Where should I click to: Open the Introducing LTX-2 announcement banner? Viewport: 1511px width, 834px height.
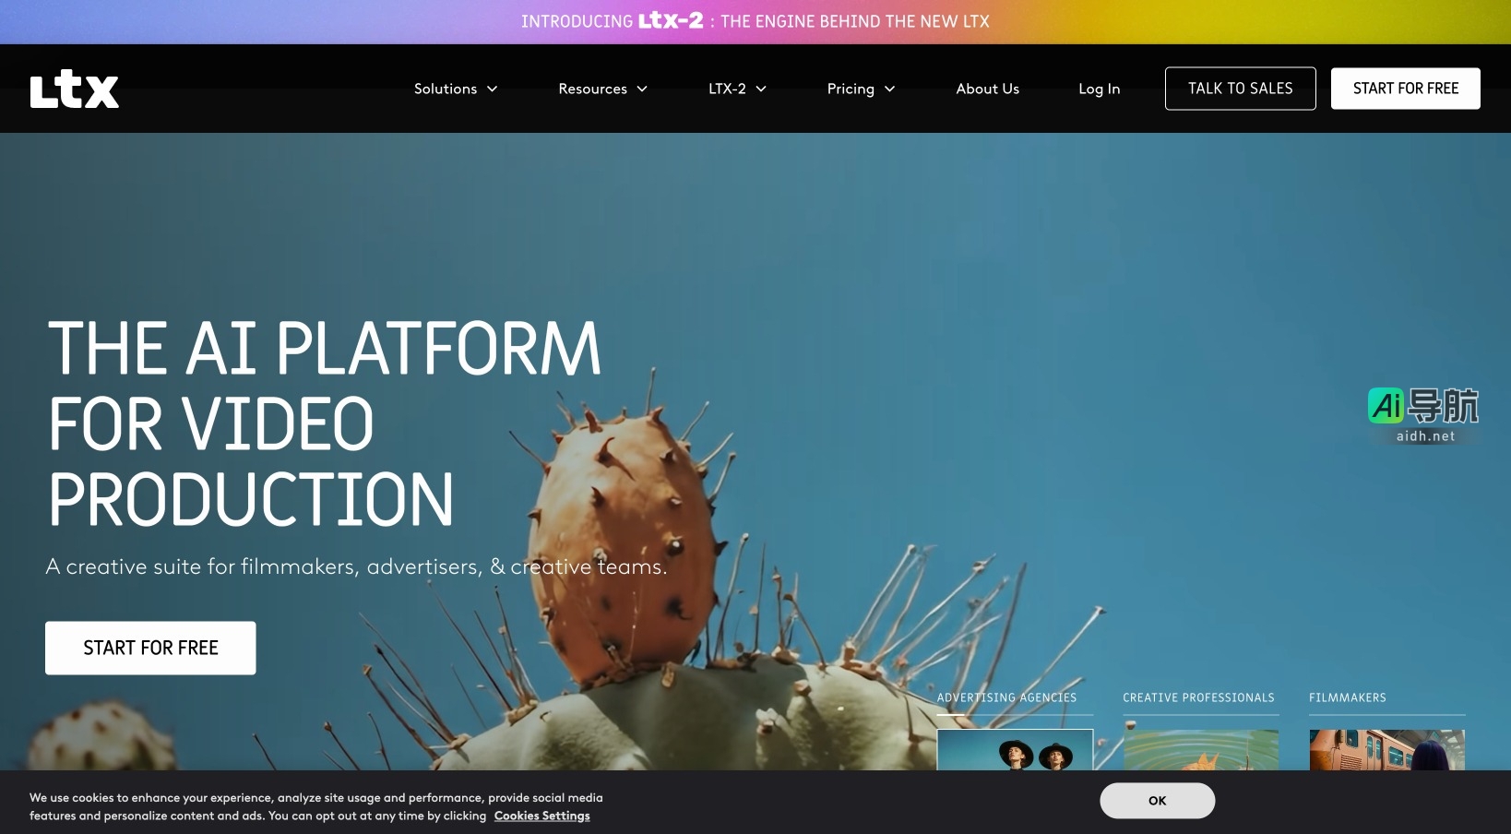coord(755,21)
